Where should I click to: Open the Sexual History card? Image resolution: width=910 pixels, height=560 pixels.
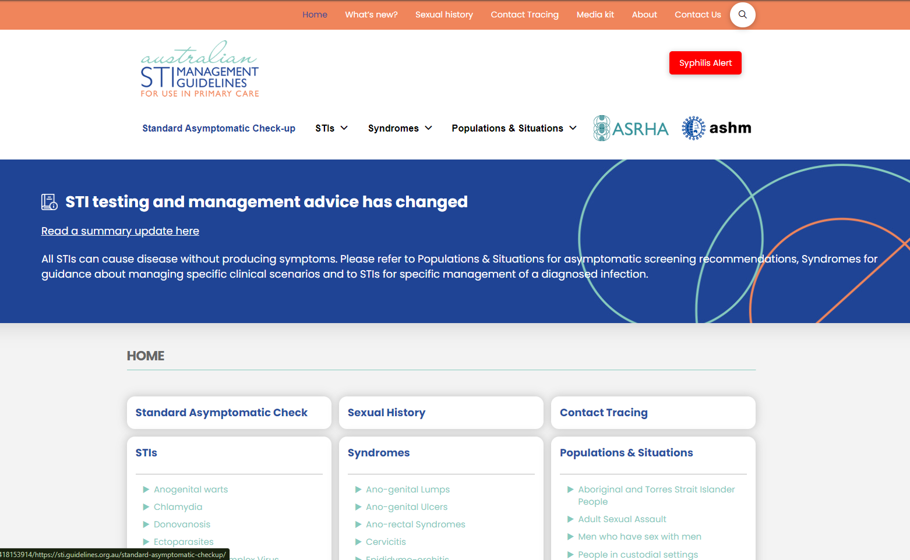pyautogui.click(x=441, y=413)
